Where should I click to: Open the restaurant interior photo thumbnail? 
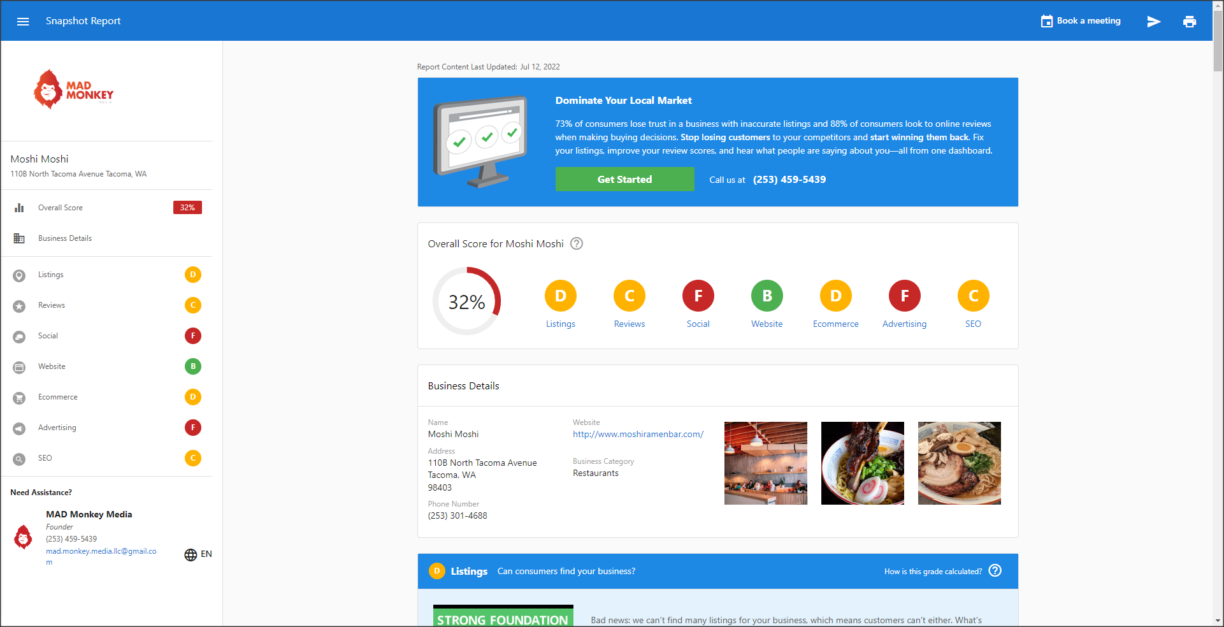click(766, 463)
